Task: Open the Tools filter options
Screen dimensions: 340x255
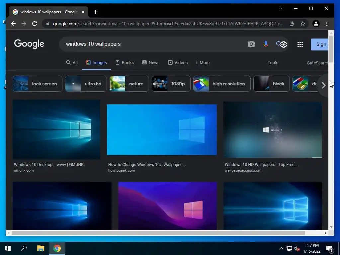Action: tap(273, 63)
